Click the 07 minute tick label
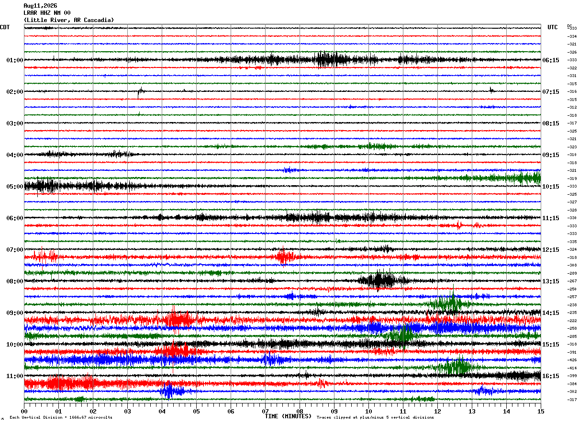 [265, 411]
